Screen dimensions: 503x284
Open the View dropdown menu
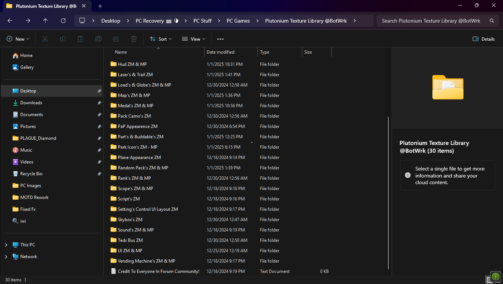tap(193, 39)
